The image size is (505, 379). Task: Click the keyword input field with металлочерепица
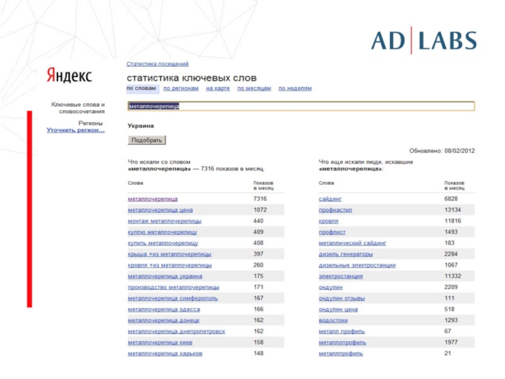[x=301, y=106]
